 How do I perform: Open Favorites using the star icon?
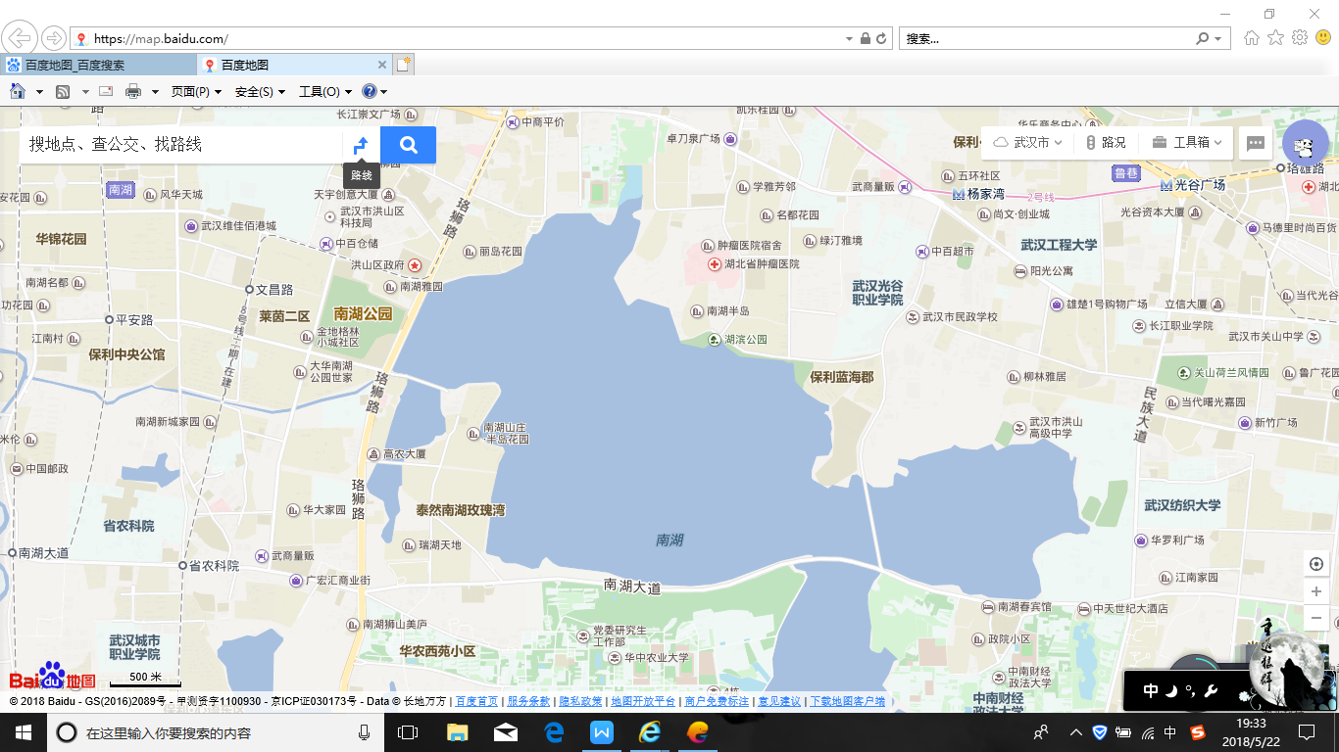[1275, 38]
